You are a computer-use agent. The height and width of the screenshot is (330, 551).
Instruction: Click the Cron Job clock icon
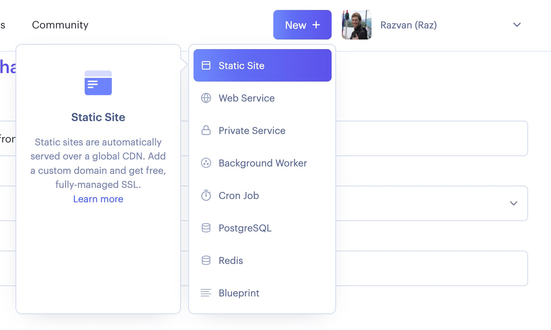coord(206,195)
